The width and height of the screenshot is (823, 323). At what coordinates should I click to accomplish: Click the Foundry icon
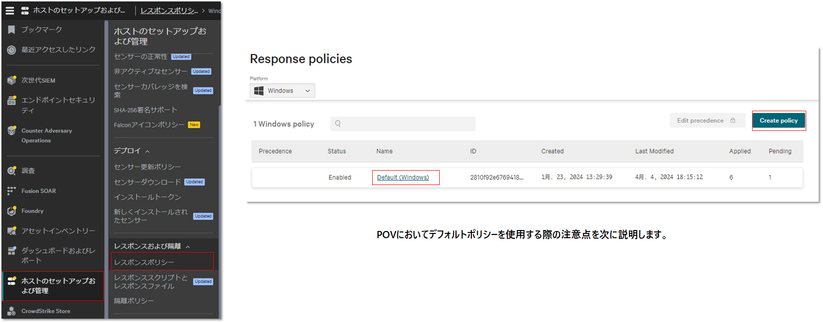click(11, 211)
